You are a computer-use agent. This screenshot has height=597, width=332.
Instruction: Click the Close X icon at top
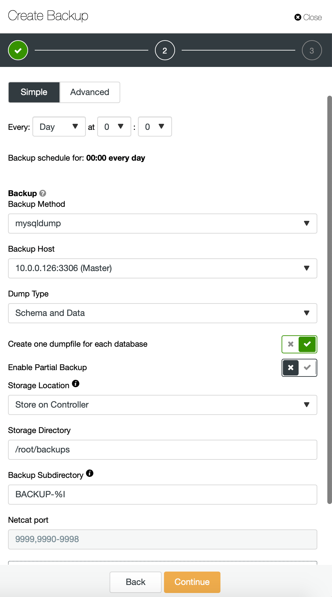click(298, 17)
